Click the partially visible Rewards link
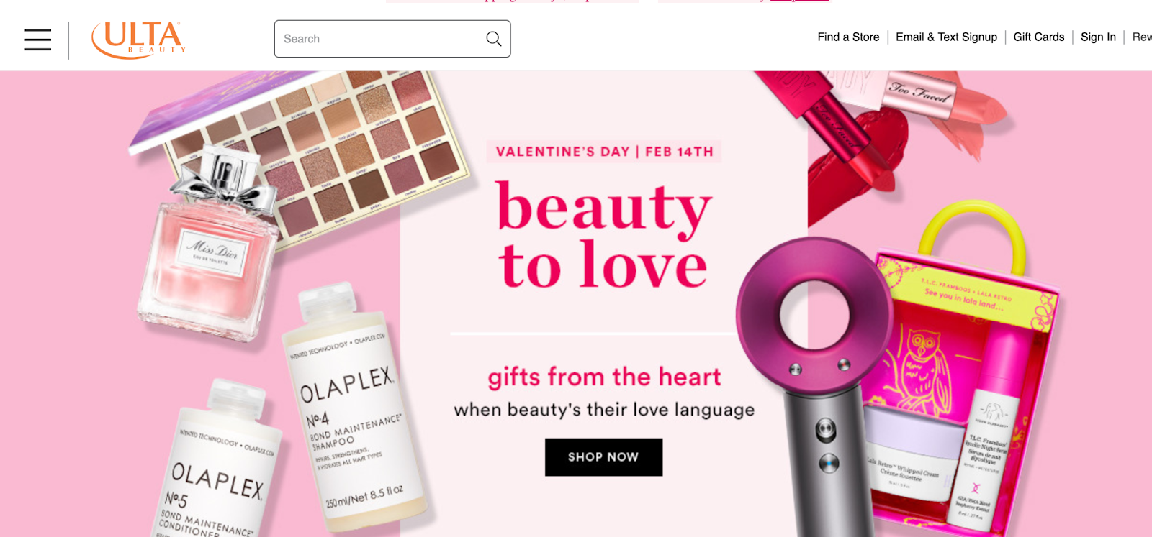Image resolution: width=1152 pixels, height=537 pixels. 1142,37
